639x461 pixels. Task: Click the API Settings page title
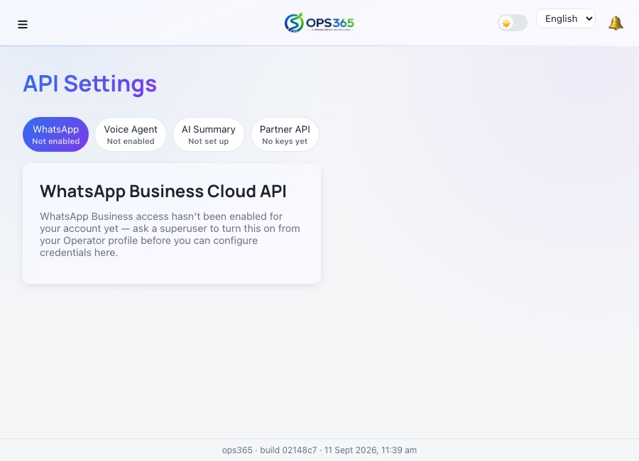tap(89, 84)
